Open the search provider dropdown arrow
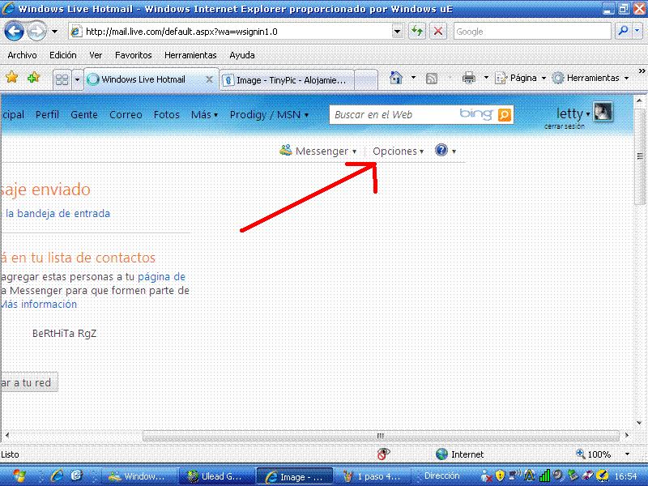648x486 pixels. 637,31
